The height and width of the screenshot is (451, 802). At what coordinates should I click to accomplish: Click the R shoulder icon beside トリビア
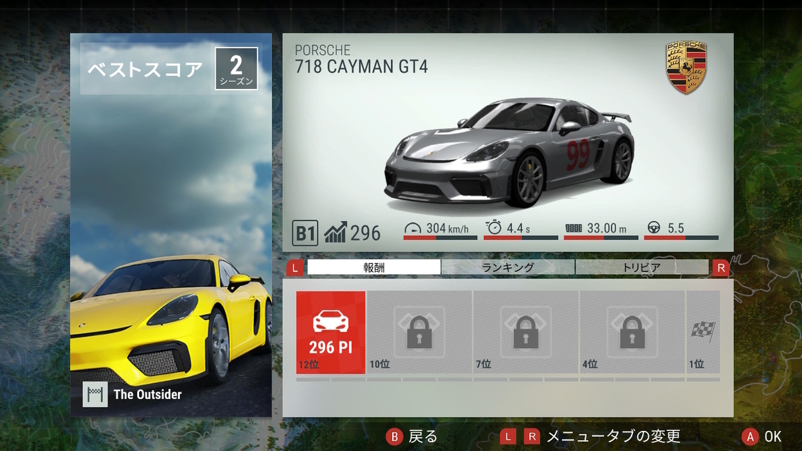coord(720,268)
